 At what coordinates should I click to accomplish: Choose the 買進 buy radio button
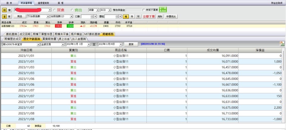[x=54, y=10]
